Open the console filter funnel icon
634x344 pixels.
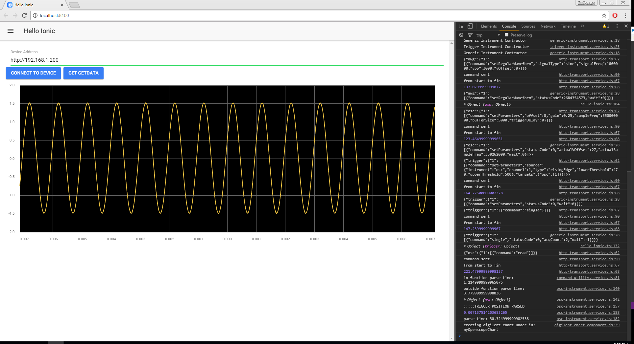pos(470,35)
